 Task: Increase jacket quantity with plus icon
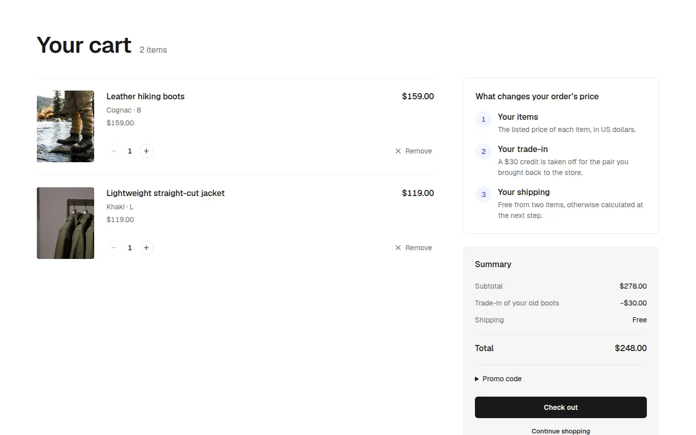click(x=146, y=248)
